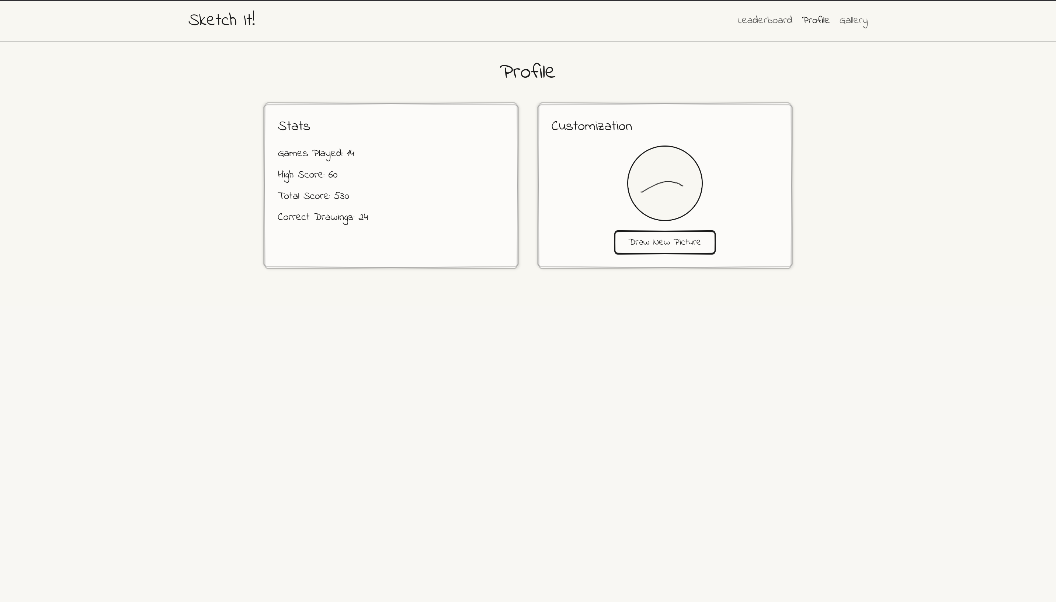Click the Sketch It! logo
The height and width of the screenshot is (602, 1056).
(222, 20)
